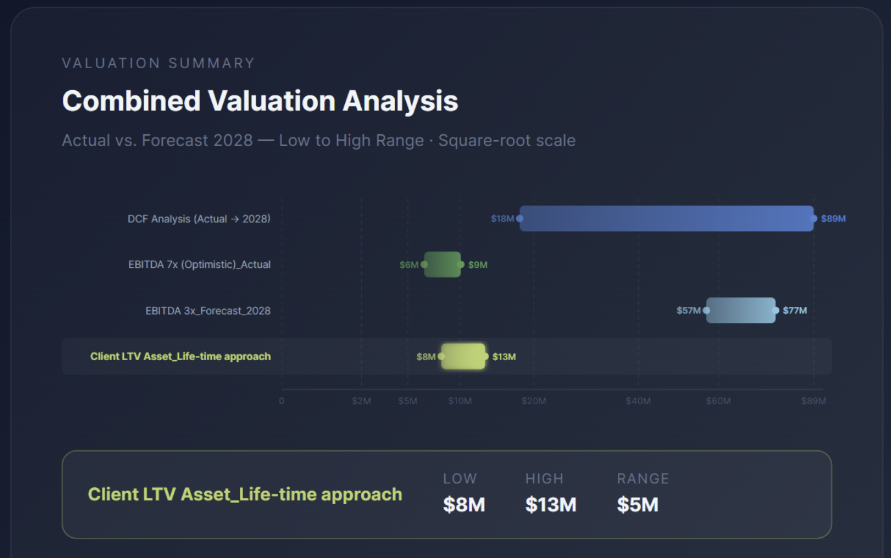The width and height of the screenshot is (891, 558).
Task: Click highlighted Client LTV Asset_Life-time approach row label
Action: coord(180,356)
